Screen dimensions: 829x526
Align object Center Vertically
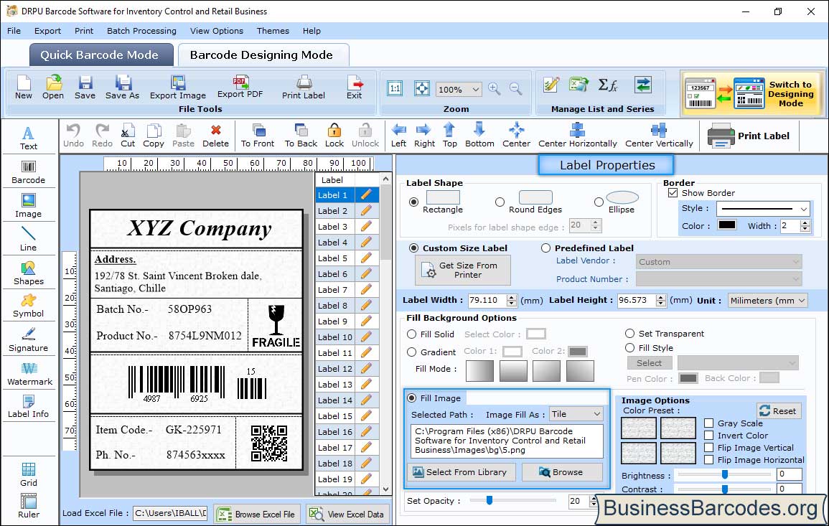[659, 136]
